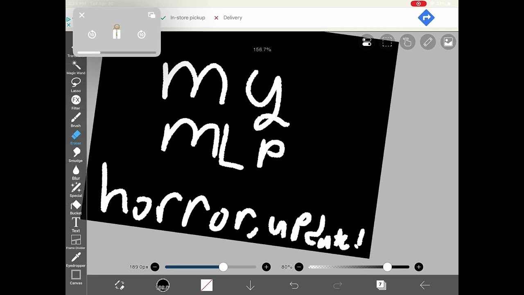Click the opacity slider handle
The width and height of the screenshot is (524, 295).
(387, 267)
